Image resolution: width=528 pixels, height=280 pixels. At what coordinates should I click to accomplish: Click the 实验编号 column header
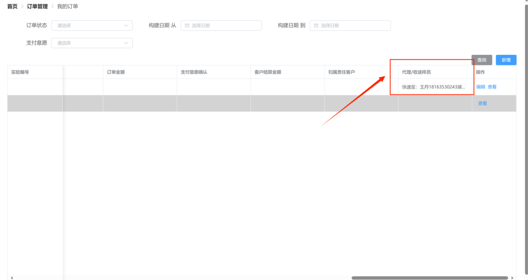pos(20,72)
